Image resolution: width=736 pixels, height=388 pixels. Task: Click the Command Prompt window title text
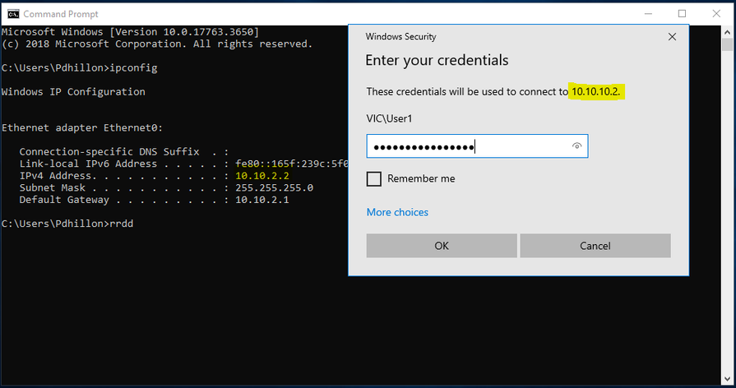60,14
